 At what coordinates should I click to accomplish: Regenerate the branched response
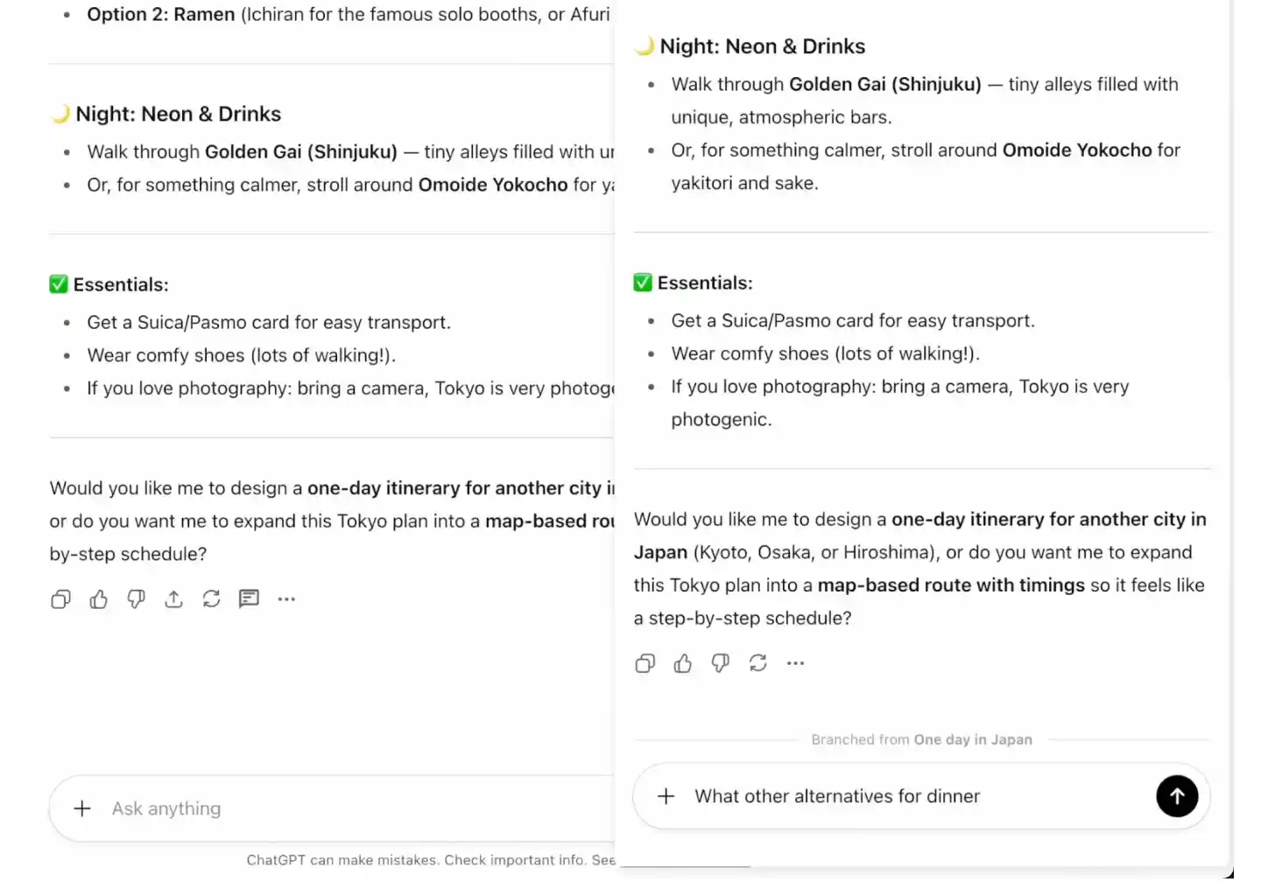[x=757, y=663]
